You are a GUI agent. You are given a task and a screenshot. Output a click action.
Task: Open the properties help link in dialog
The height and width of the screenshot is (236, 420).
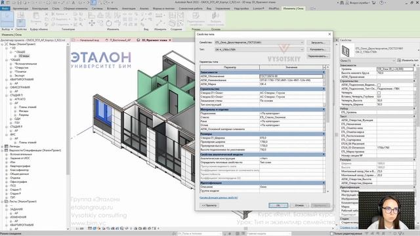click(219, 198)
